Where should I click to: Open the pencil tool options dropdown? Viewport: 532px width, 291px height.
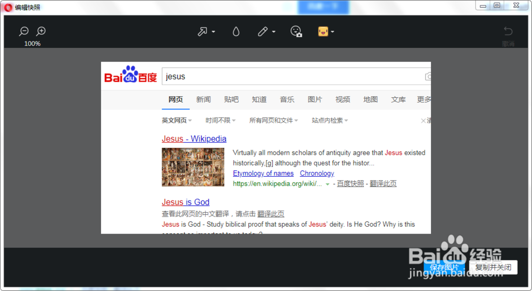point(274,31)
